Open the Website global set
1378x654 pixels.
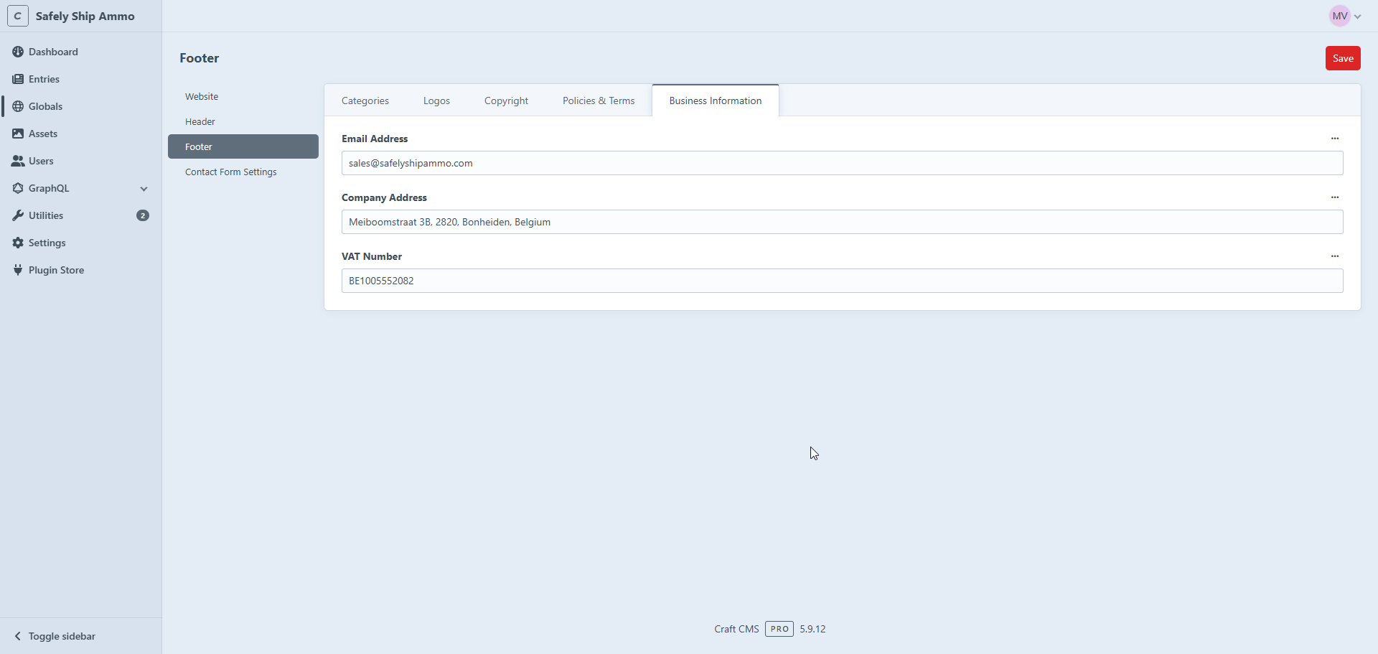243,96
